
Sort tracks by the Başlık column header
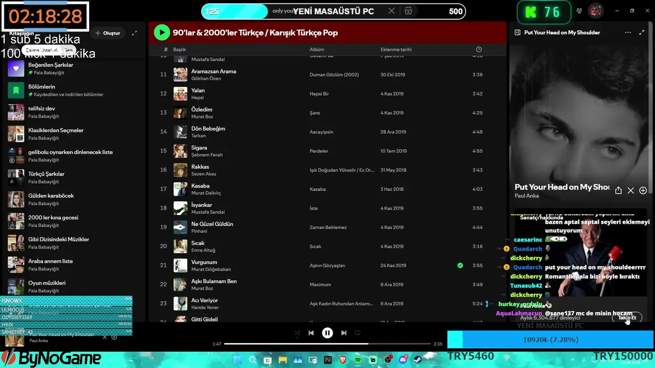pyautogui.click(x=180, y=50)
